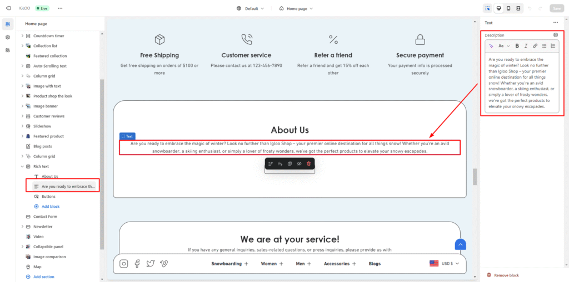Toggle the inspector selection mode icon
Viewport: 569px width, 282px height.
[x=487, y=8]
